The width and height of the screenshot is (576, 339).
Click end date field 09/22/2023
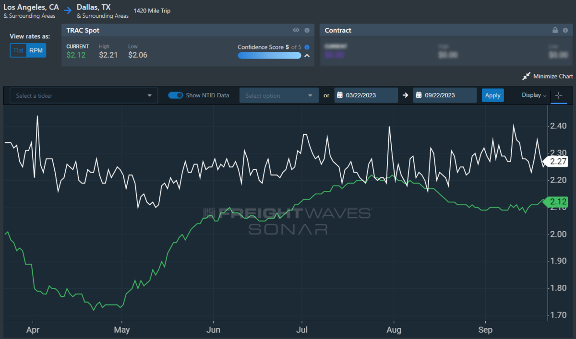point(445,95)
